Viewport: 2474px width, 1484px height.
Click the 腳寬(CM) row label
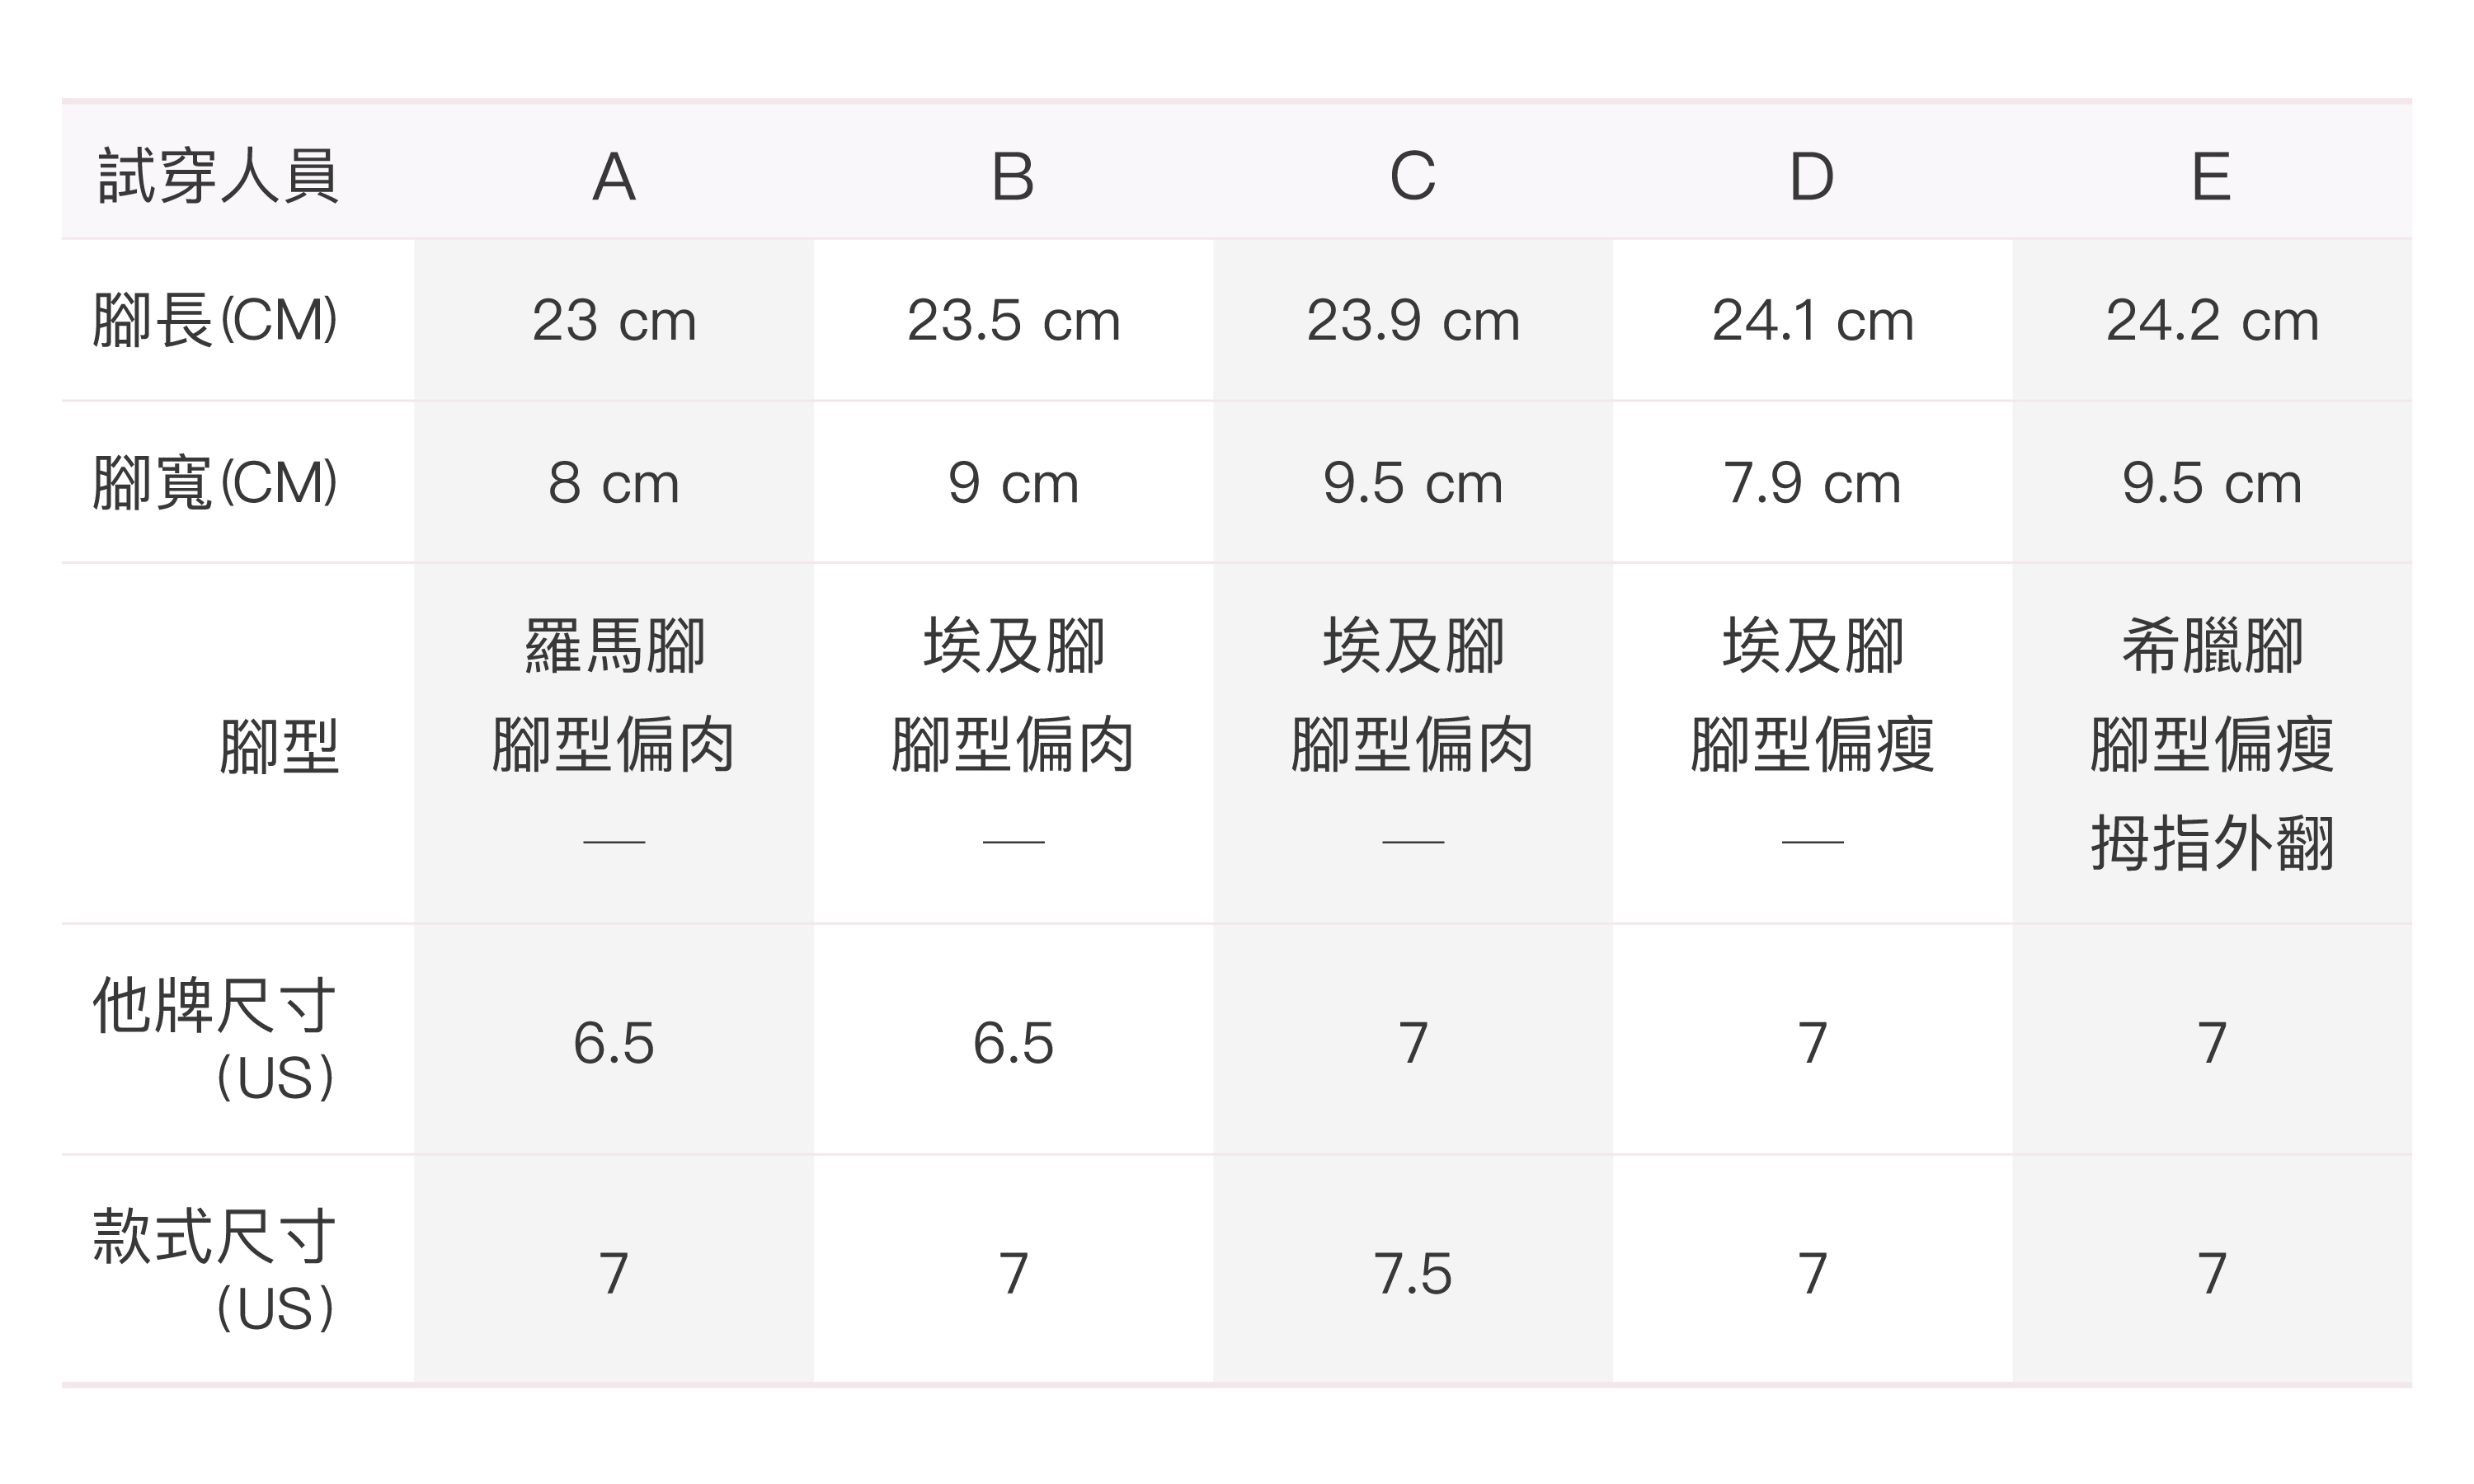tap(215, 483)
